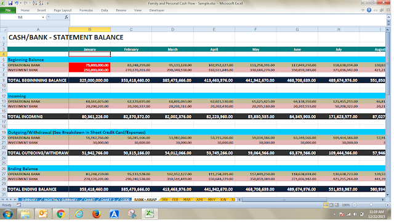Image resolution: width=394 pixels, height=223 pixels.
Task: Click the March header cell
Action: pos(172,49)
